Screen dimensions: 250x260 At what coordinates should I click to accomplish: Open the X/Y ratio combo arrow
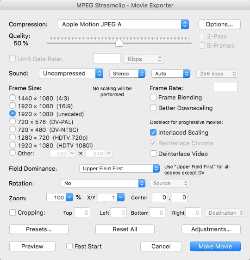click(121, 197)
